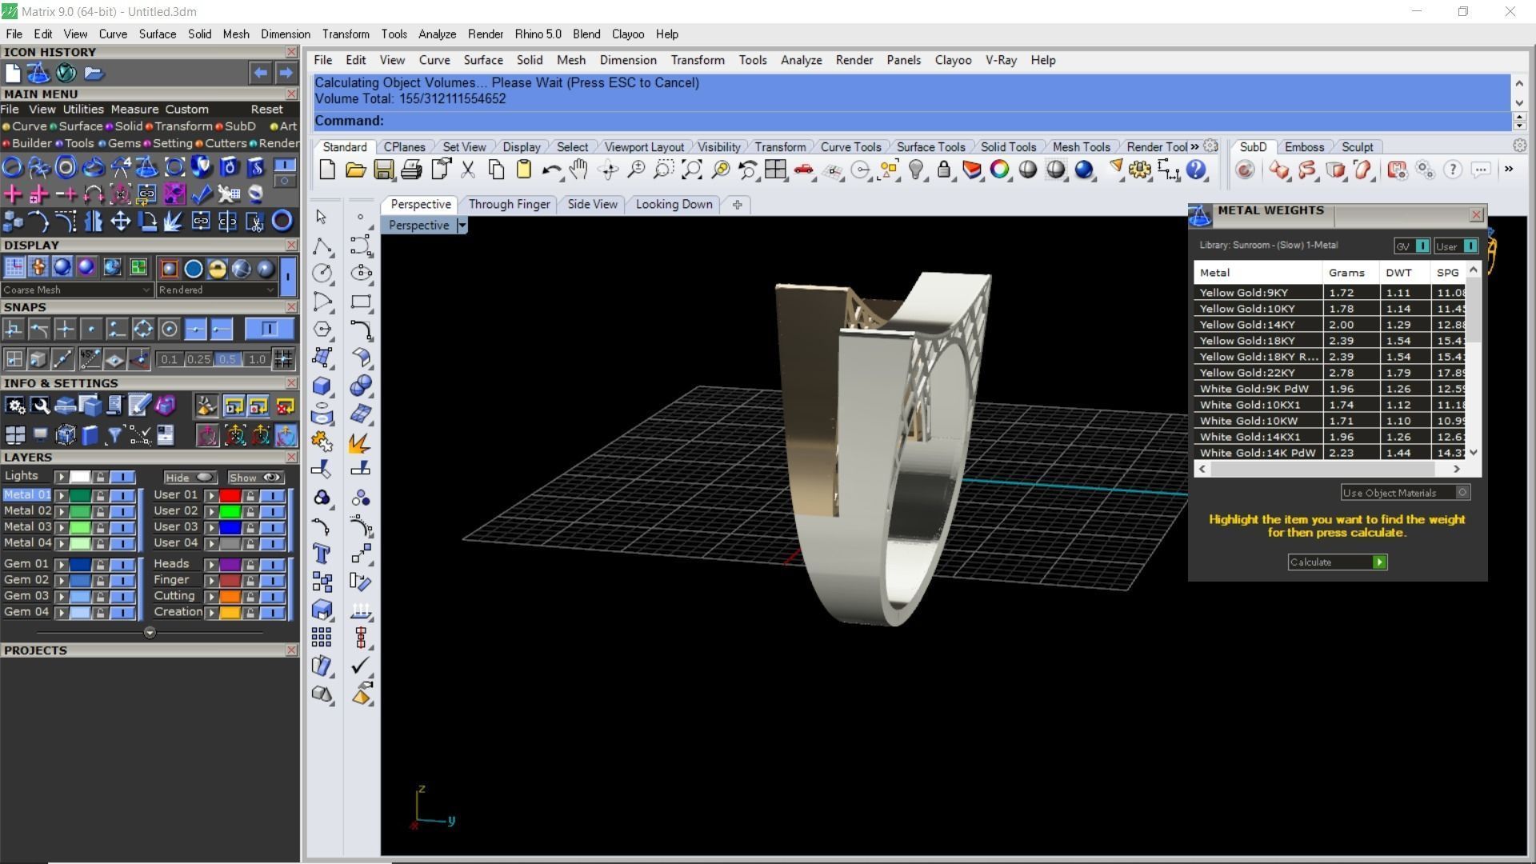
Task: Open the Analyze menu in the Rhino menu bar
Action: (x=801, y=60)
